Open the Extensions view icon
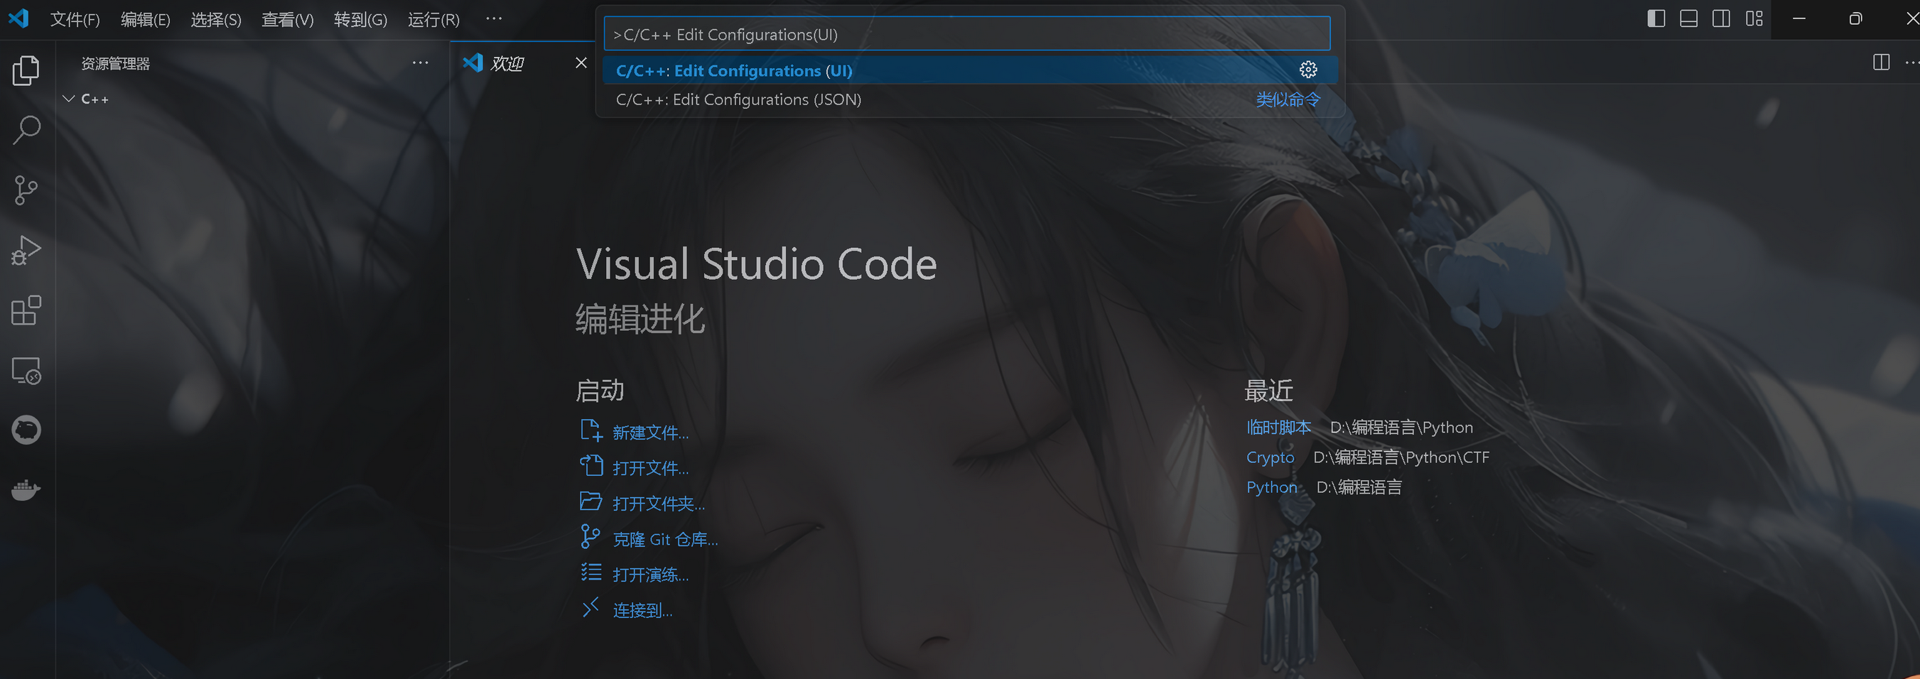1920x679 pixels. pyautogui.click(x=26, y=310)
